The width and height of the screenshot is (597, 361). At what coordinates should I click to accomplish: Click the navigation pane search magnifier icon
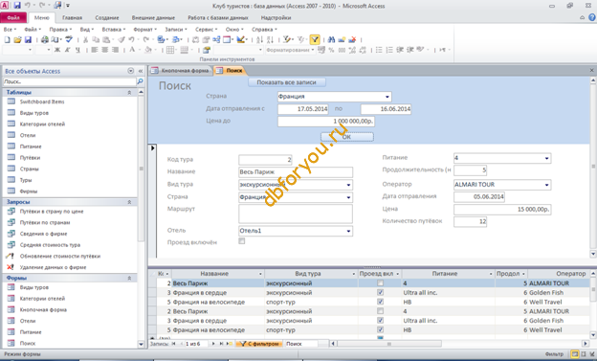coord(140,81)
